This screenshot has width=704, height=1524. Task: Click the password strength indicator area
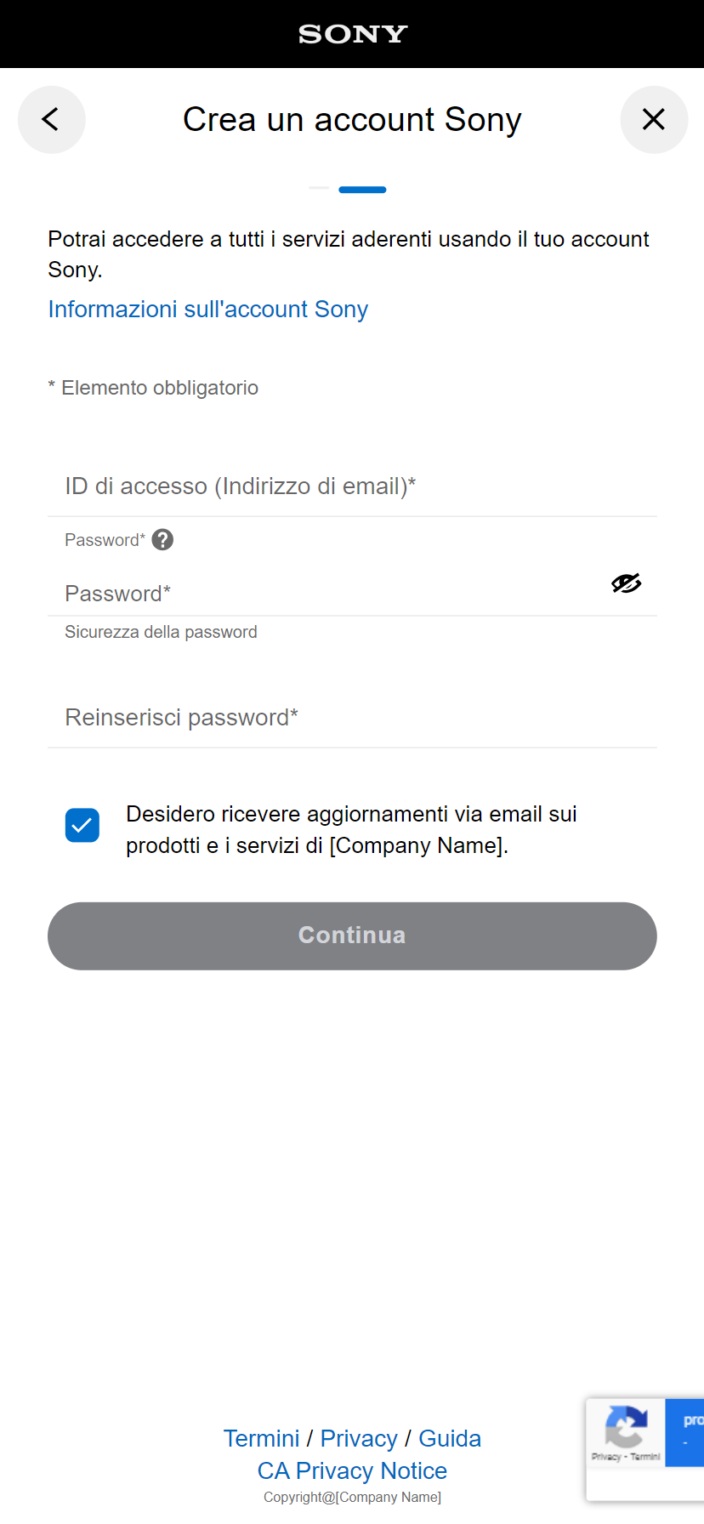click(x=161, y=631)
